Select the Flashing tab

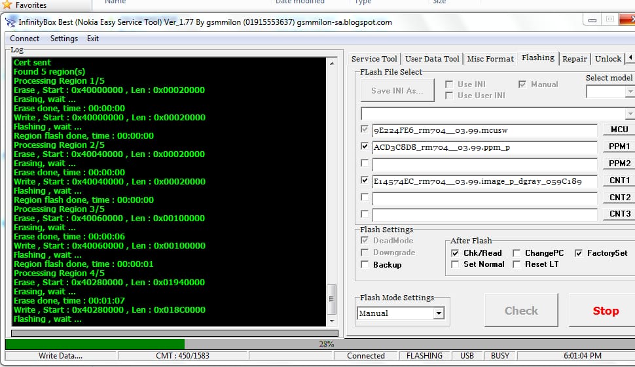(x=538, y=58)
